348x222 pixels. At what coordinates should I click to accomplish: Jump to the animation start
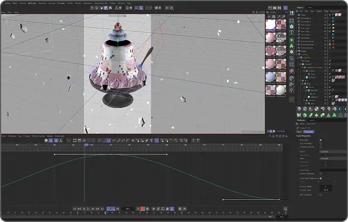(x=74, y=209)
